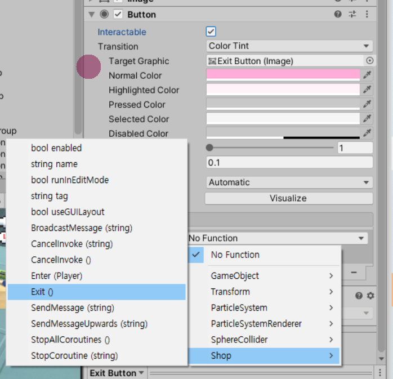This screenshot has height=379, width=393.
Task: Open the Selected Color swatch
Action: tap(283, 118)
